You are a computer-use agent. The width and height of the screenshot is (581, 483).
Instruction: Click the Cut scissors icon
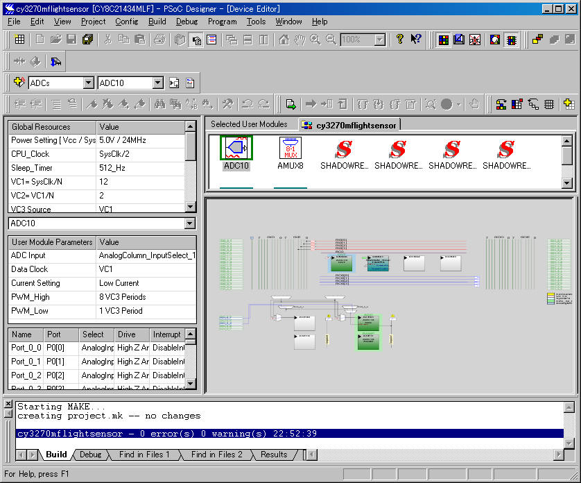[x=108, y=40]
